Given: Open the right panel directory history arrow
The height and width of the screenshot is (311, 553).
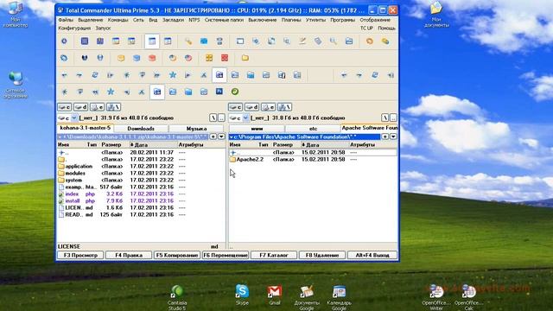Looking at the screenshot, I should point(393,136).
